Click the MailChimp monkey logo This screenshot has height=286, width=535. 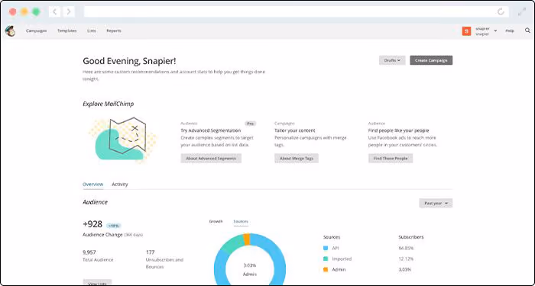coord(10,31)
